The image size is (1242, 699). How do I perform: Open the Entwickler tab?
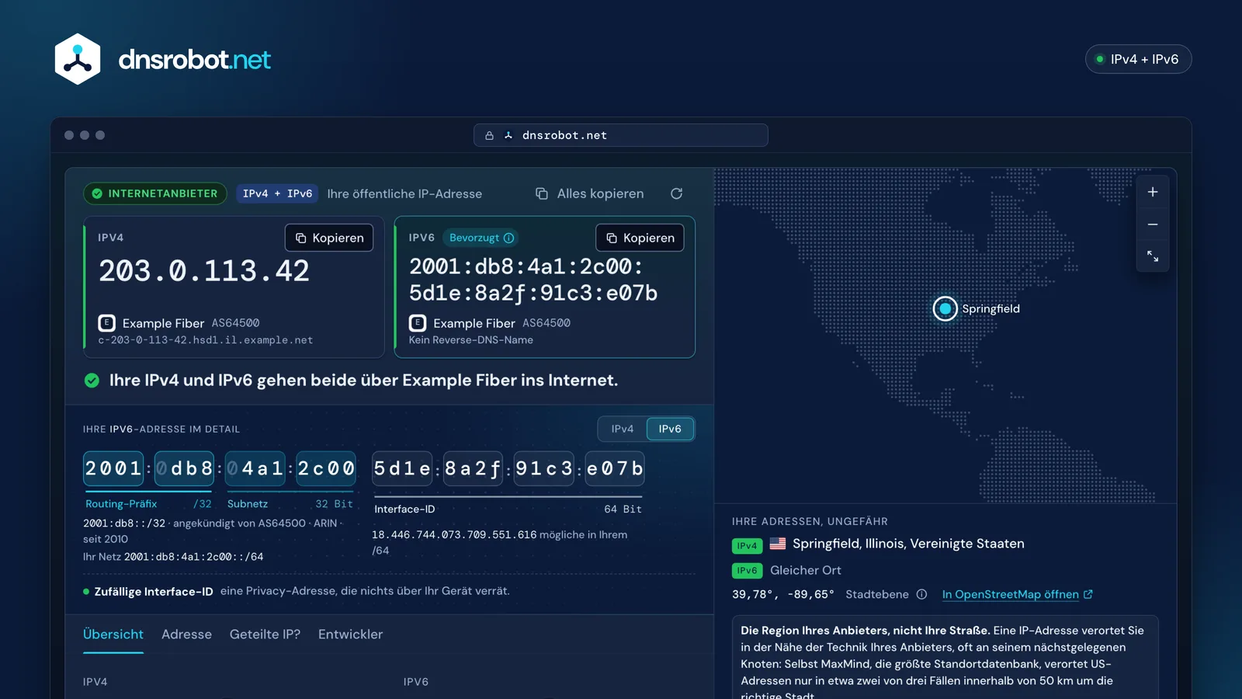click(350, 635)
